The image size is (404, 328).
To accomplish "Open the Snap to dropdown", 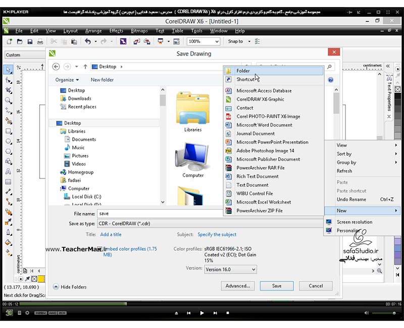I will coord(249,41).
